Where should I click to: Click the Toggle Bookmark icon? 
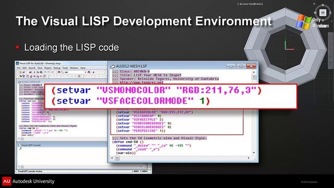click(93, 72)
